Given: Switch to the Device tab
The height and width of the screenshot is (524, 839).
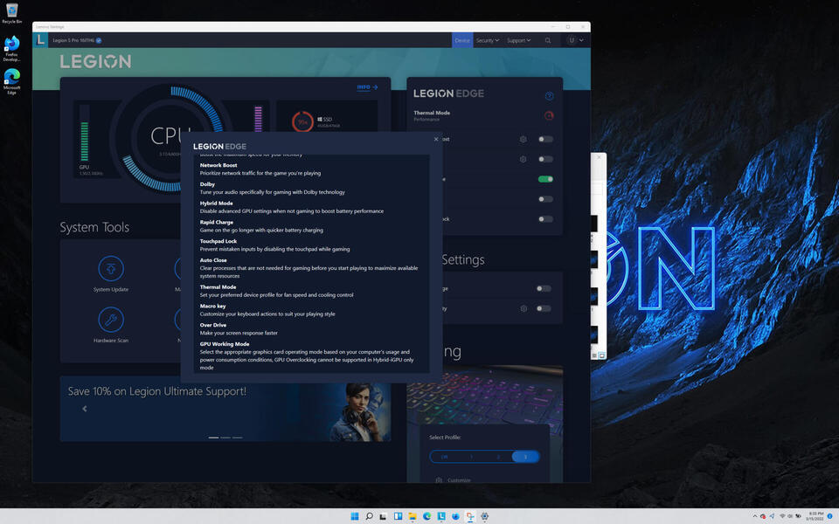Looking at the screenshot, I should pyautogui.click(x=462, y=40).
